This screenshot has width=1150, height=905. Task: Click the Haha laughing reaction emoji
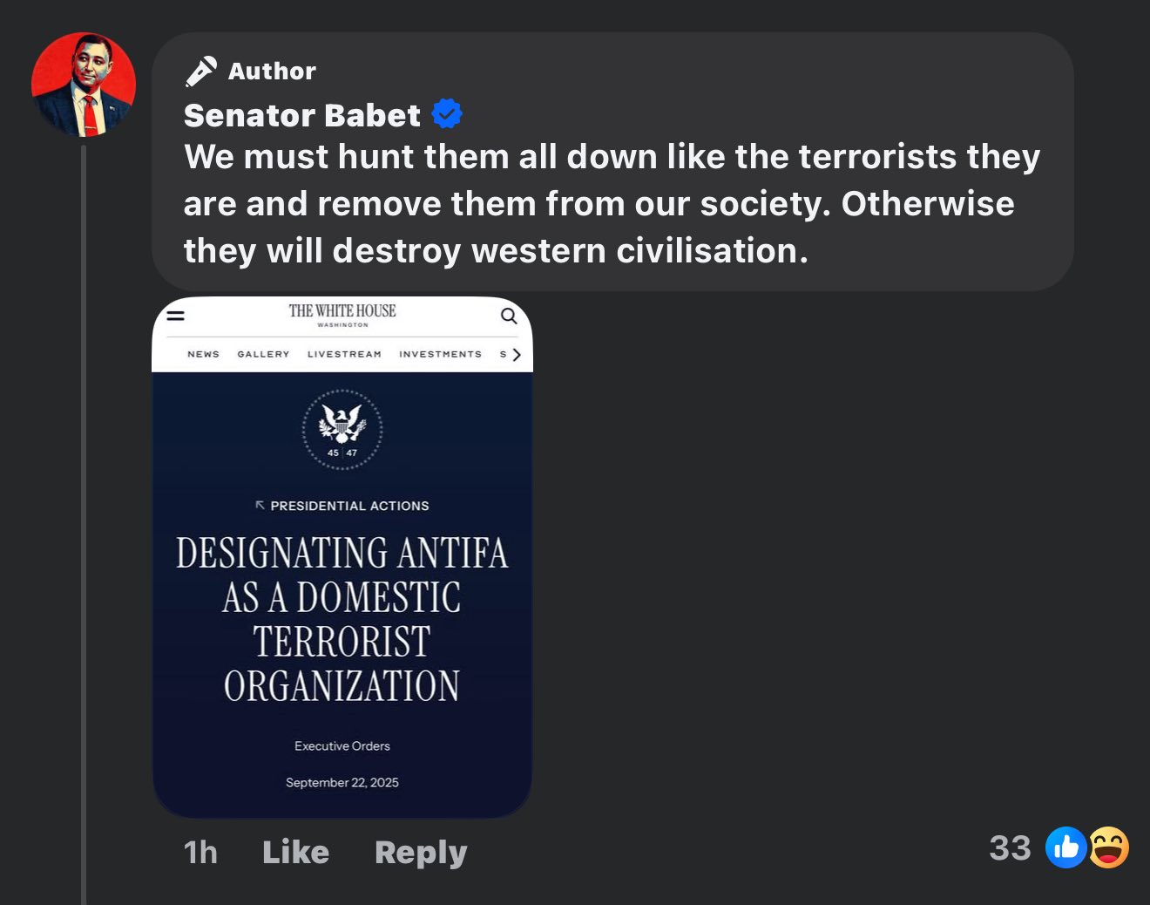coord(1109,847)
